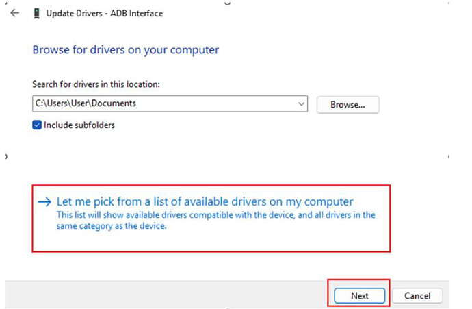Viewport: 472px width, 309px height.
Task: Click the blue arrow beside Let me pick
Action: [45, 201]
